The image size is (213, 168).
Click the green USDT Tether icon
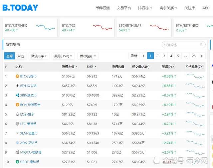click(x=17, y=162)
